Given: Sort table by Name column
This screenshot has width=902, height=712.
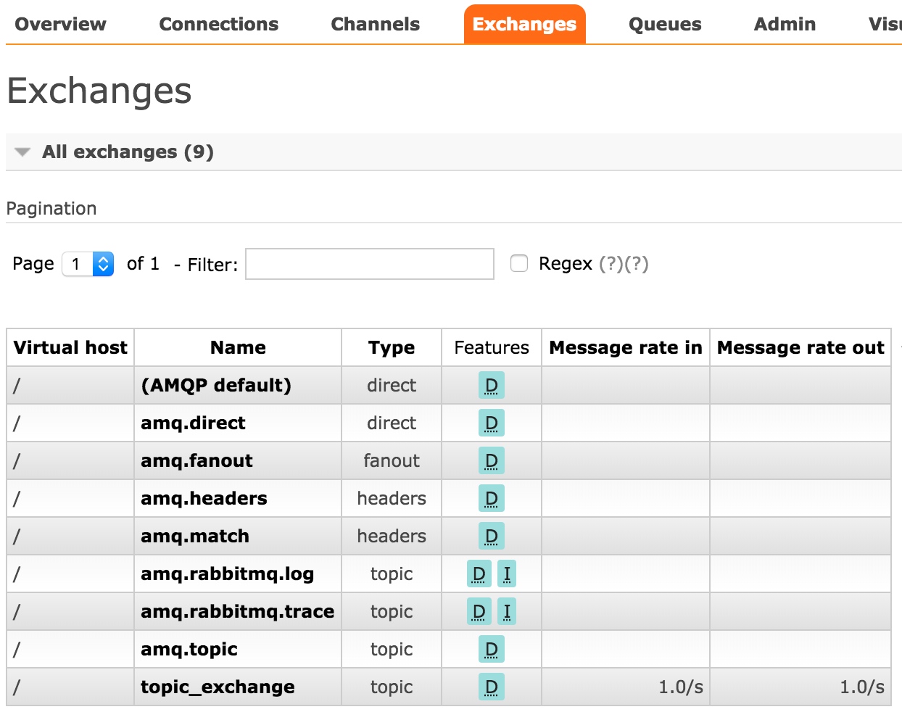Looking at the screenshot, I should pos(238,347).
